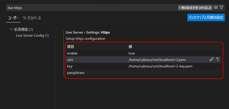Click the pencil edit icon on cert row
229x109 pixels.
point(212,60)
